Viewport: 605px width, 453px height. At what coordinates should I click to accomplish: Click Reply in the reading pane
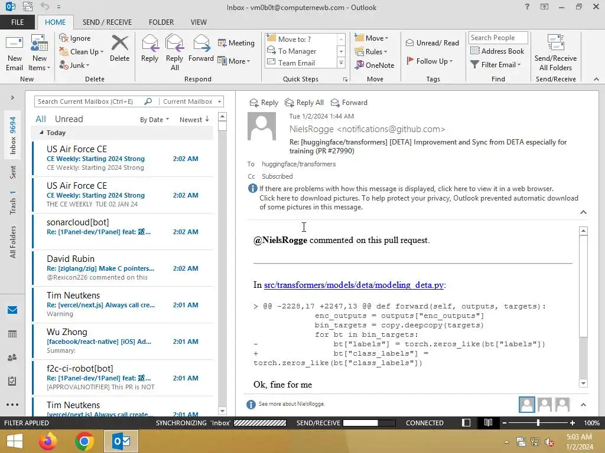[x=264, y=103]
